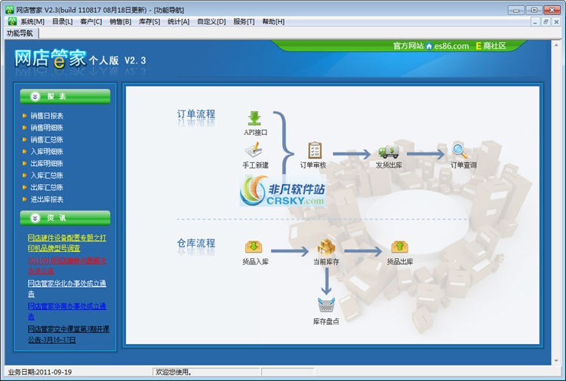Click the 发货出库 truck icon
Viewport: 566px width, 381px height.
[x=389, y=152]
